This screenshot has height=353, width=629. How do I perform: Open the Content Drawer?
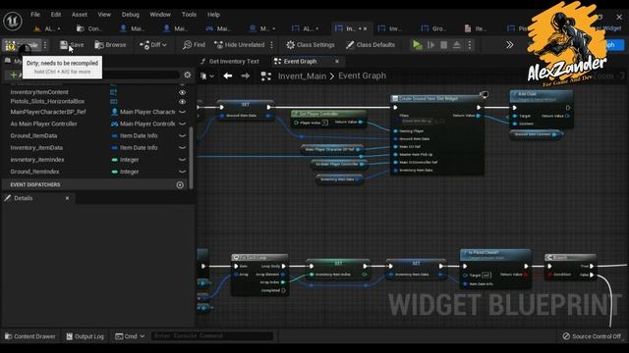pos(30,336)
